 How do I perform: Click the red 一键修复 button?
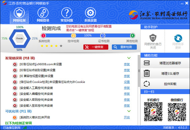pos(96,47)
